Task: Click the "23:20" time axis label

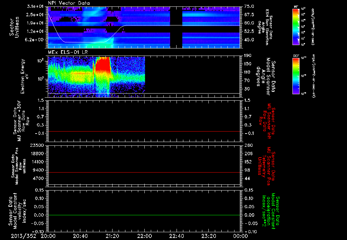Action: pos(208,236)
